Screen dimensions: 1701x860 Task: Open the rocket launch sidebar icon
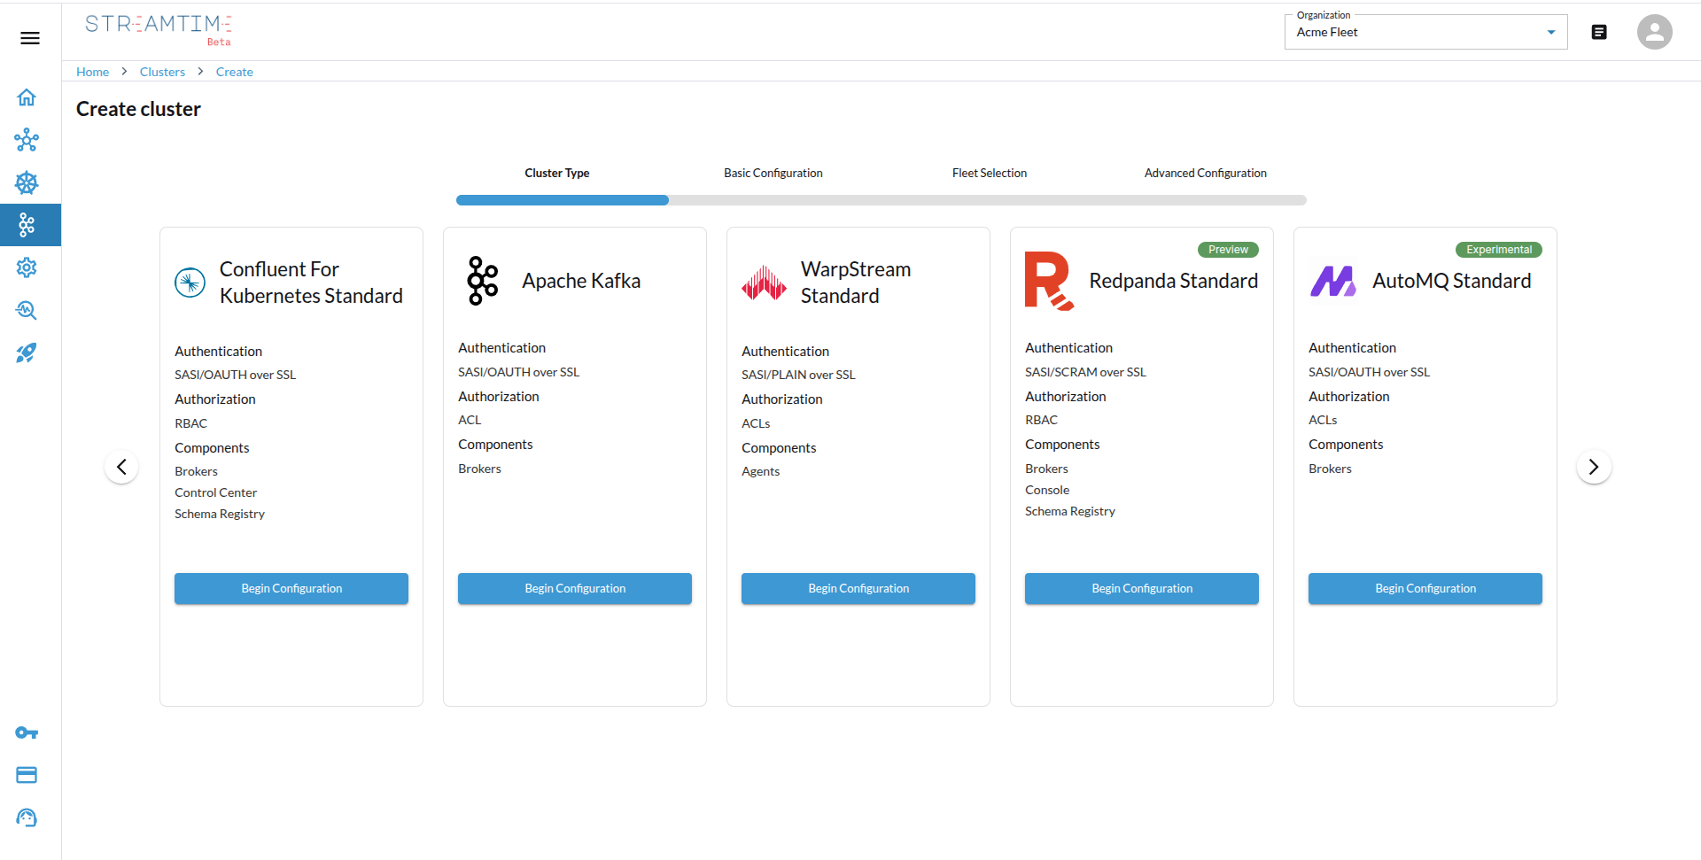(x=27, y=353)
